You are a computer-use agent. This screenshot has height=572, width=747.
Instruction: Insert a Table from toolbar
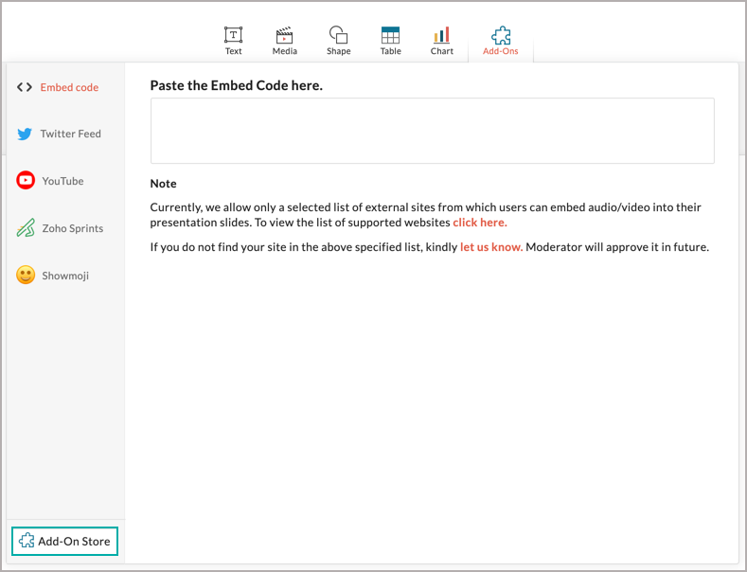click(x=390, y=35)
